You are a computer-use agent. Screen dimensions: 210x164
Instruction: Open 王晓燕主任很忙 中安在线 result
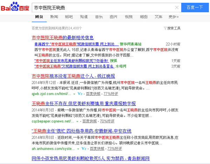[82, 131]
